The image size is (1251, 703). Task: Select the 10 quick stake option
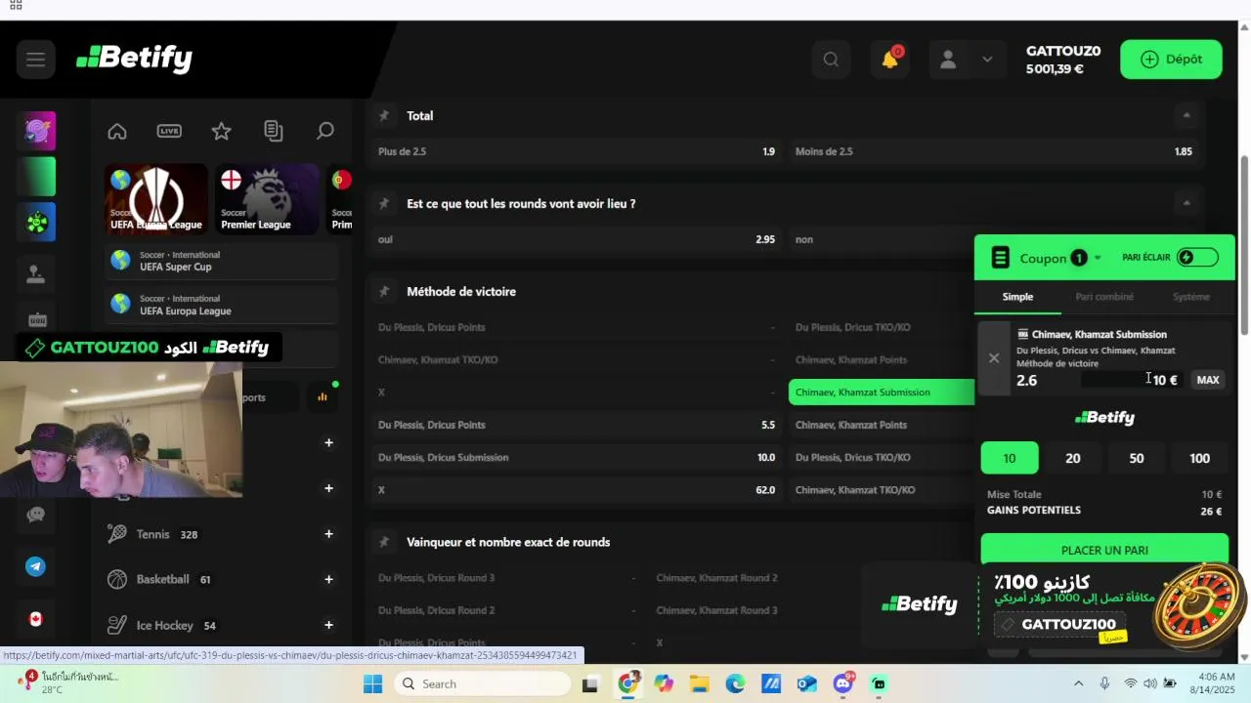pyautogui.click(x=1010, y=458)
